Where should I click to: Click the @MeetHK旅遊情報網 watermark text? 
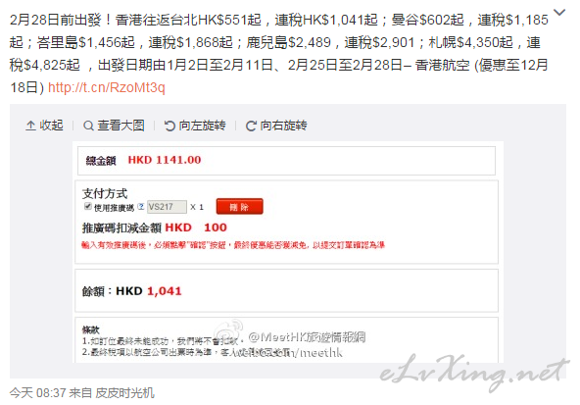coord(307,337)
